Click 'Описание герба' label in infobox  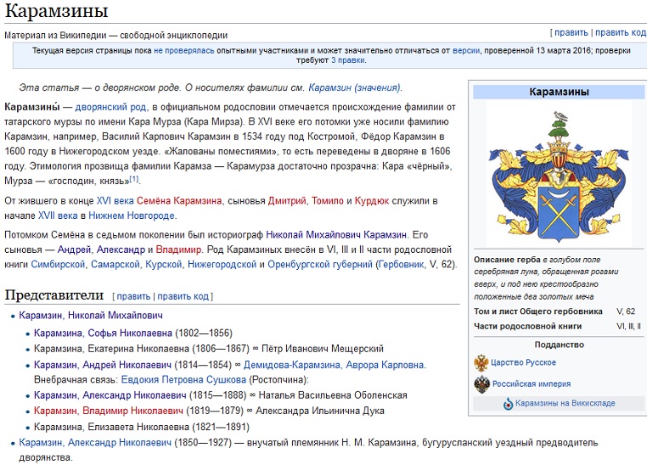coord(507,261)
